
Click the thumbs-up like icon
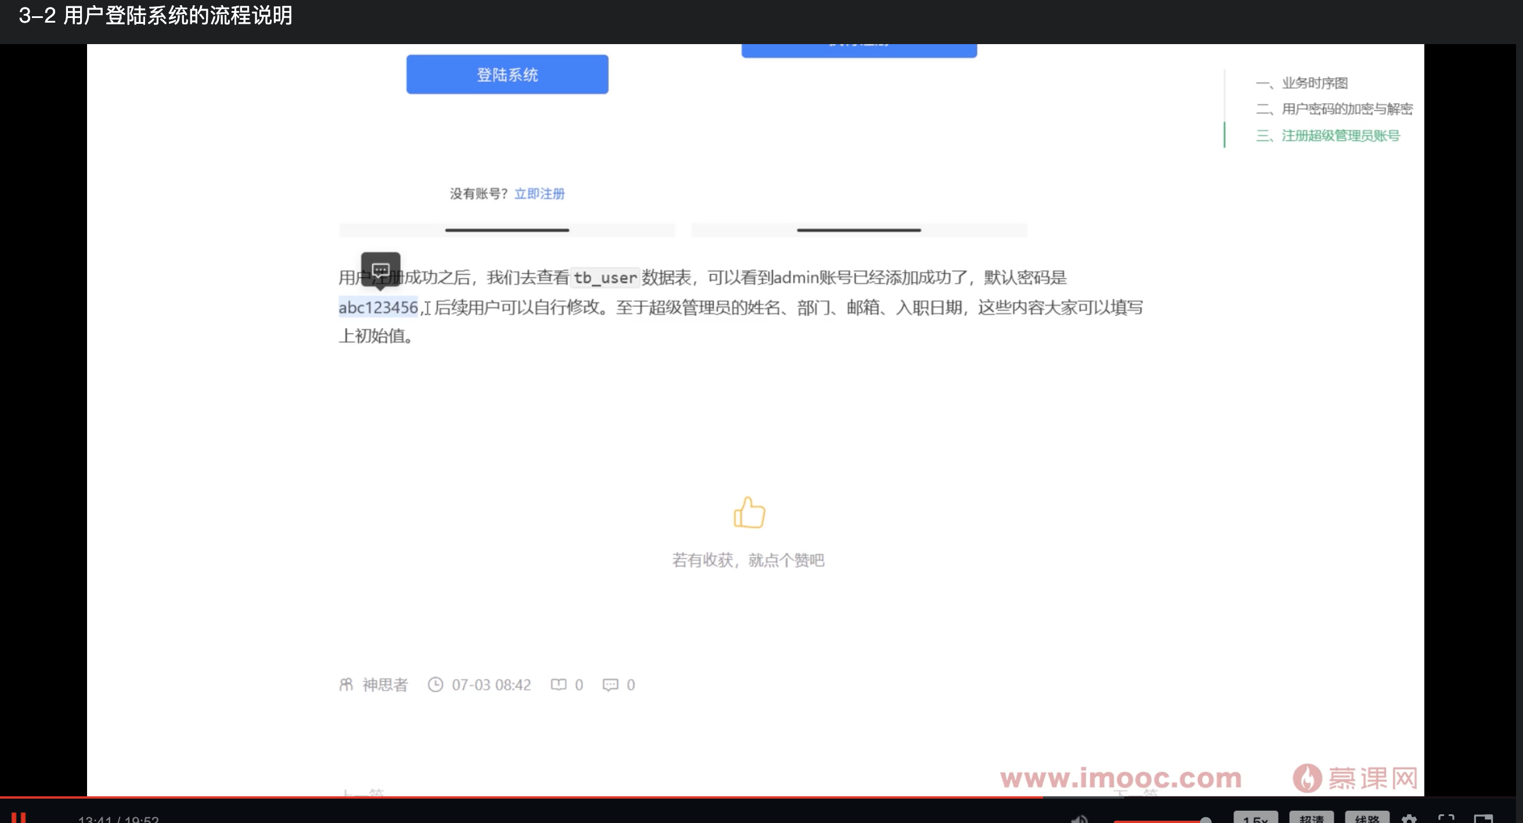point(749,512)
